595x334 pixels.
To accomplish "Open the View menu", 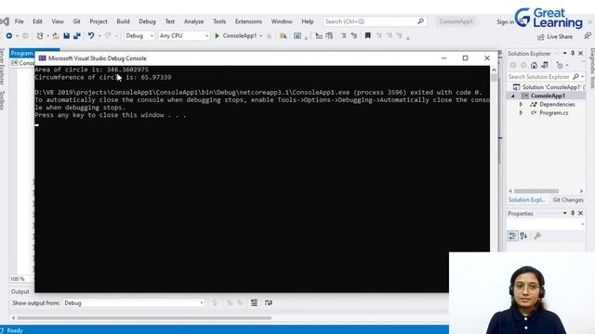I will click(x=58, y=21).
